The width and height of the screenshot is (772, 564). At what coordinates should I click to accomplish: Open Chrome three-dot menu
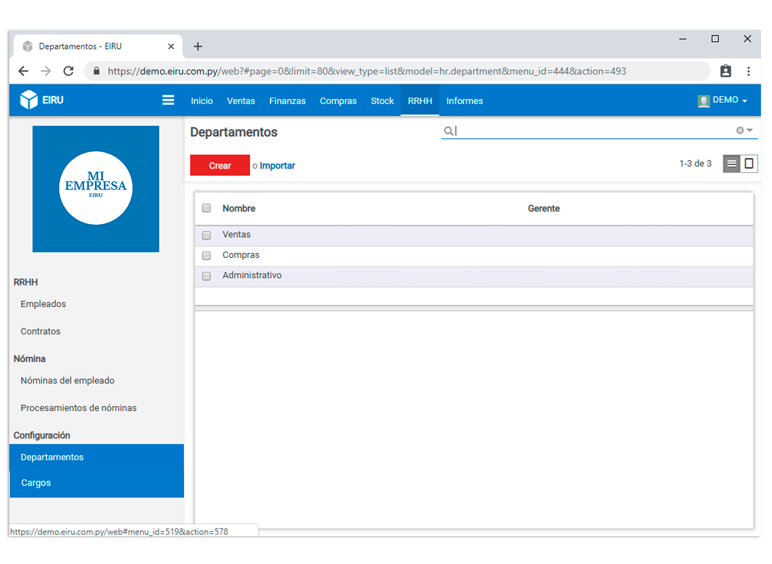(749, 71)
